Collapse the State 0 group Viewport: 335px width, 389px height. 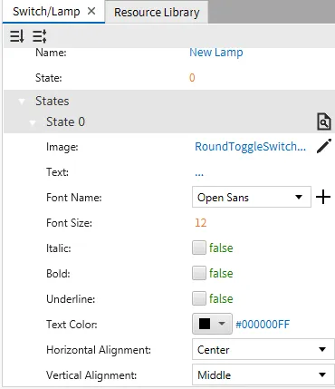point(33,122)
